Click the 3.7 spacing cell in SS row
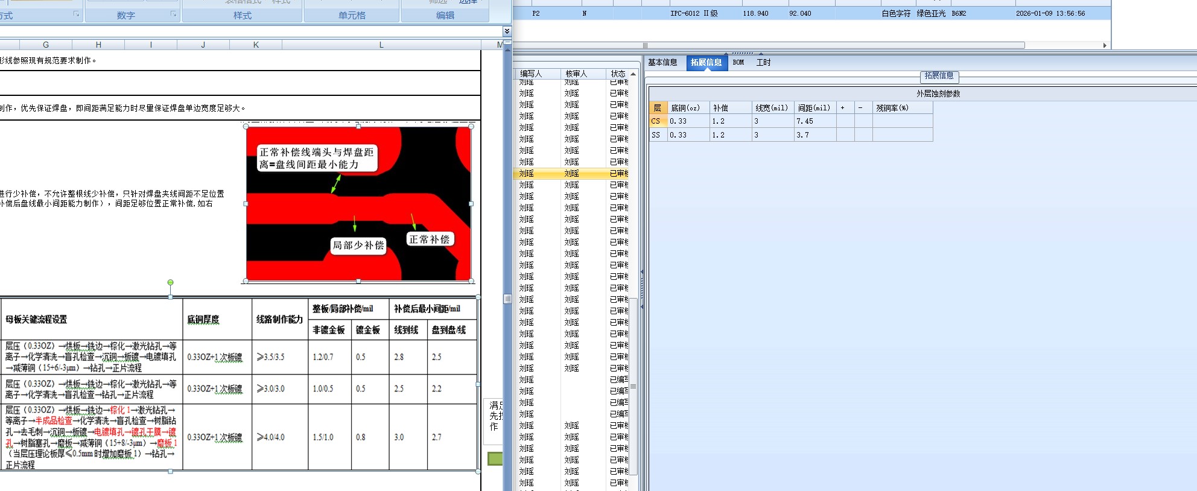The width and height of the screenshot is (1197, 491). click(x=815, y=135)
